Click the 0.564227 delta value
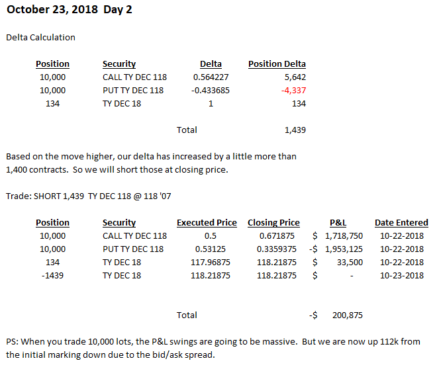 (x=211, y=77)
